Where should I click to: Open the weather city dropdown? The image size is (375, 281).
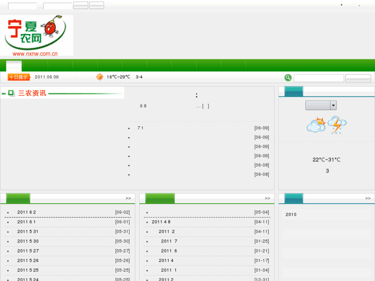(x=321, y=105)
